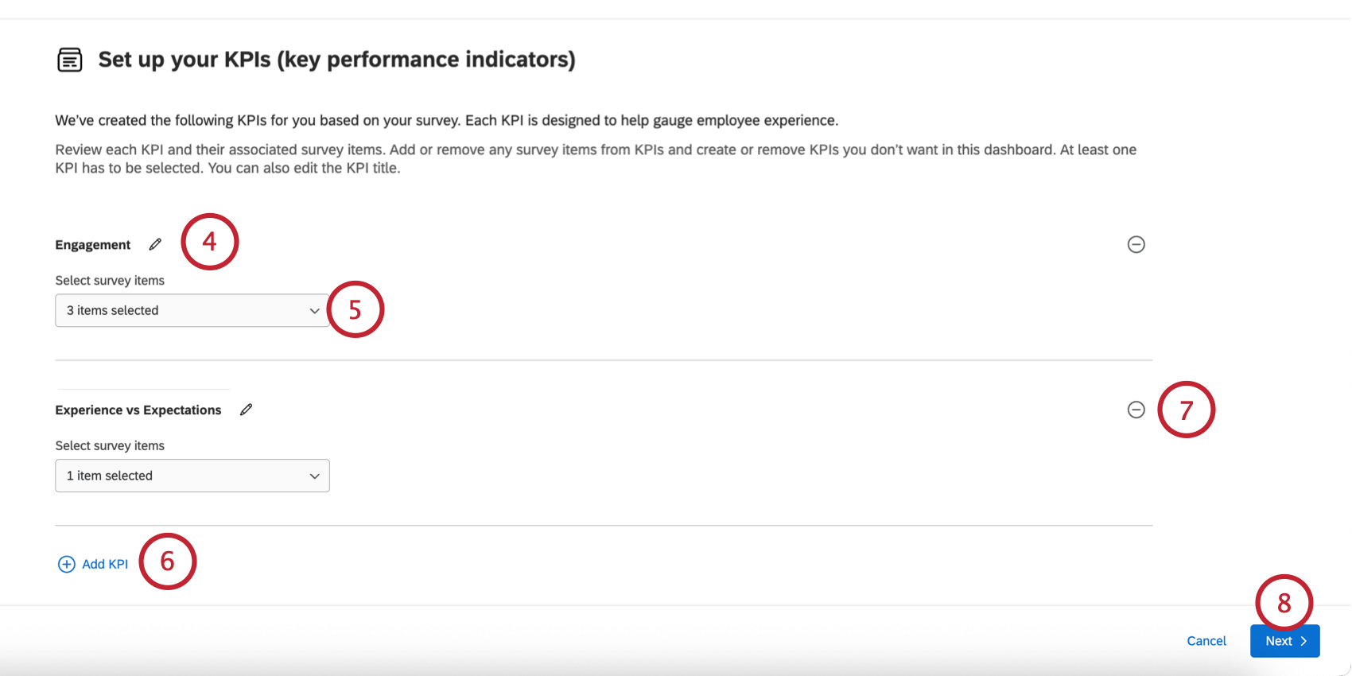The width and height of the screenshot is (1352, 676).
Task: Click Cancel to discard KPI setup
Action: coord(1206,641)
